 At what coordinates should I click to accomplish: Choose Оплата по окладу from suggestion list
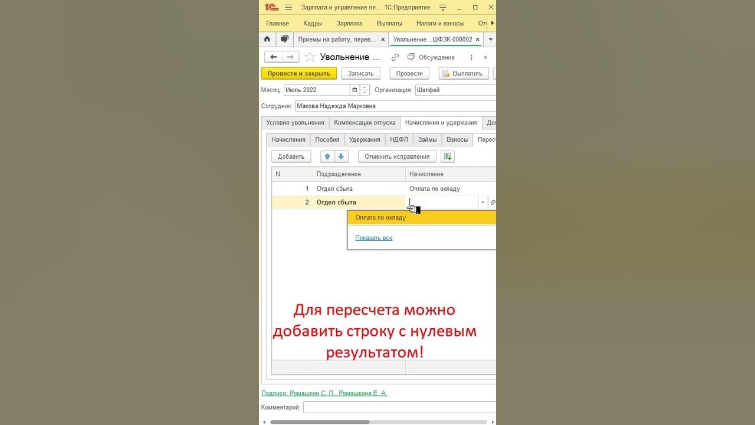(422, 218)
